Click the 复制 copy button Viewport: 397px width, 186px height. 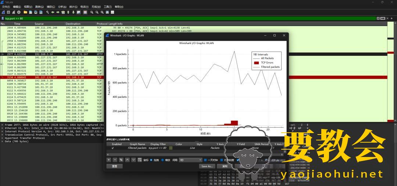225,166
